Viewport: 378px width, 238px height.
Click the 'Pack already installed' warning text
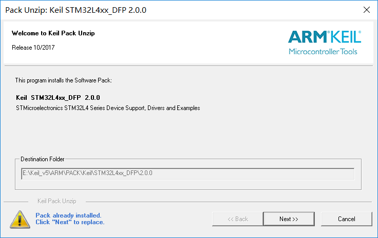click(68, 215)
